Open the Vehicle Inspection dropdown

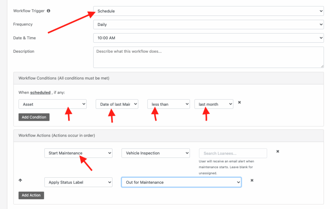tap(155, 153)
